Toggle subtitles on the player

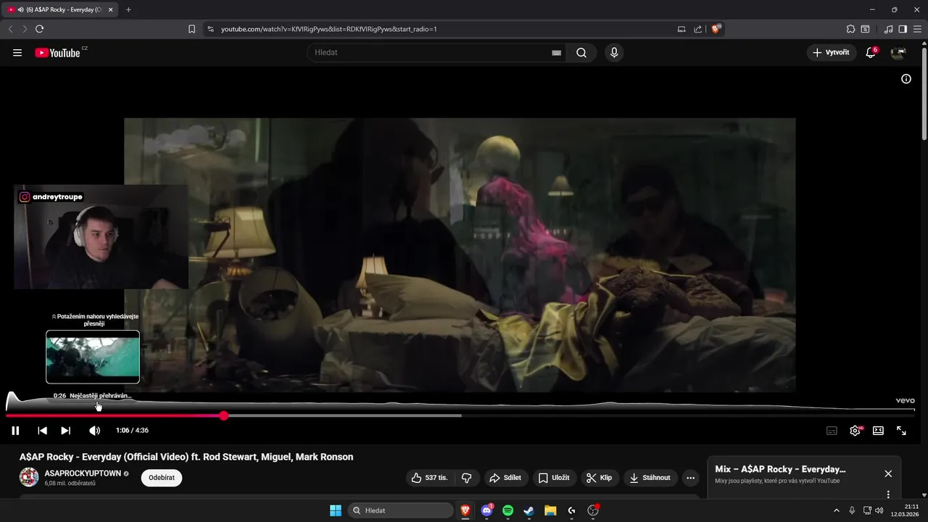click(832, 431)
